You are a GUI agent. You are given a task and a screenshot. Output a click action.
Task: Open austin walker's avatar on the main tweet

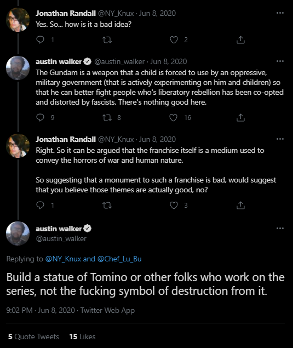tap(18, 233)
